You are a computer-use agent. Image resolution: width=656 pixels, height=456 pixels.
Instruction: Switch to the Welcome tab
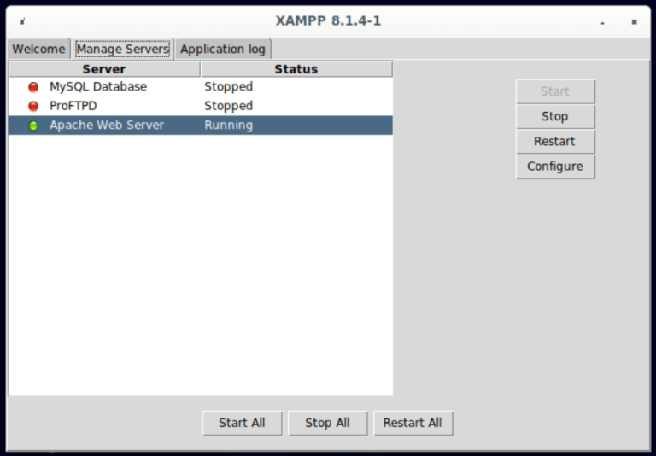38,49
